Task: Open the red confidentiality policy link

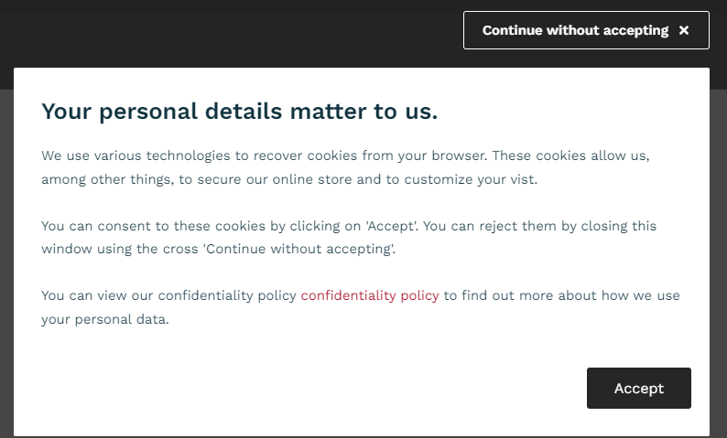Action: pyautogui.click(x=370, y=295)
